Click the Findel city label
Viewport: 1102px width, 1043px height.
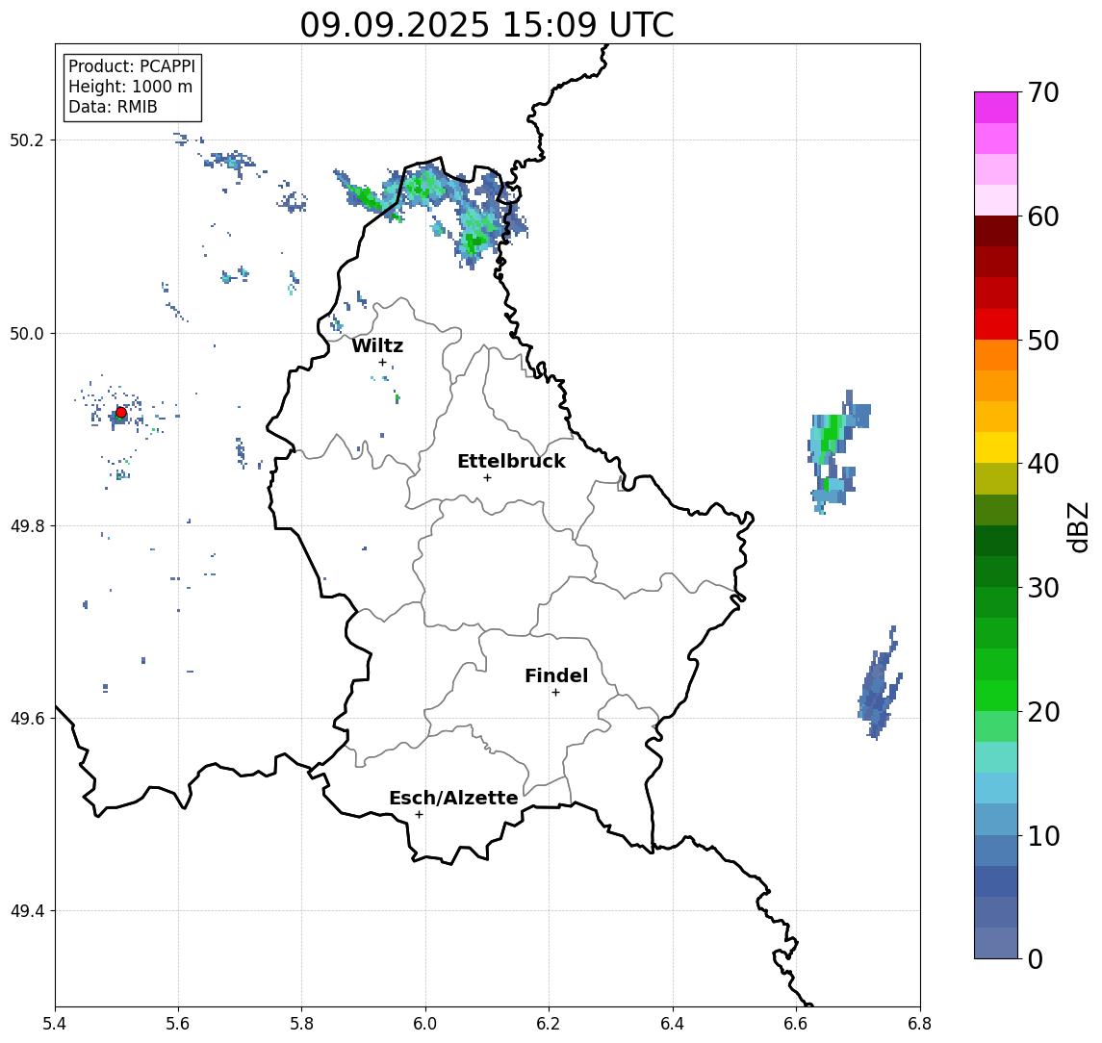556,675
